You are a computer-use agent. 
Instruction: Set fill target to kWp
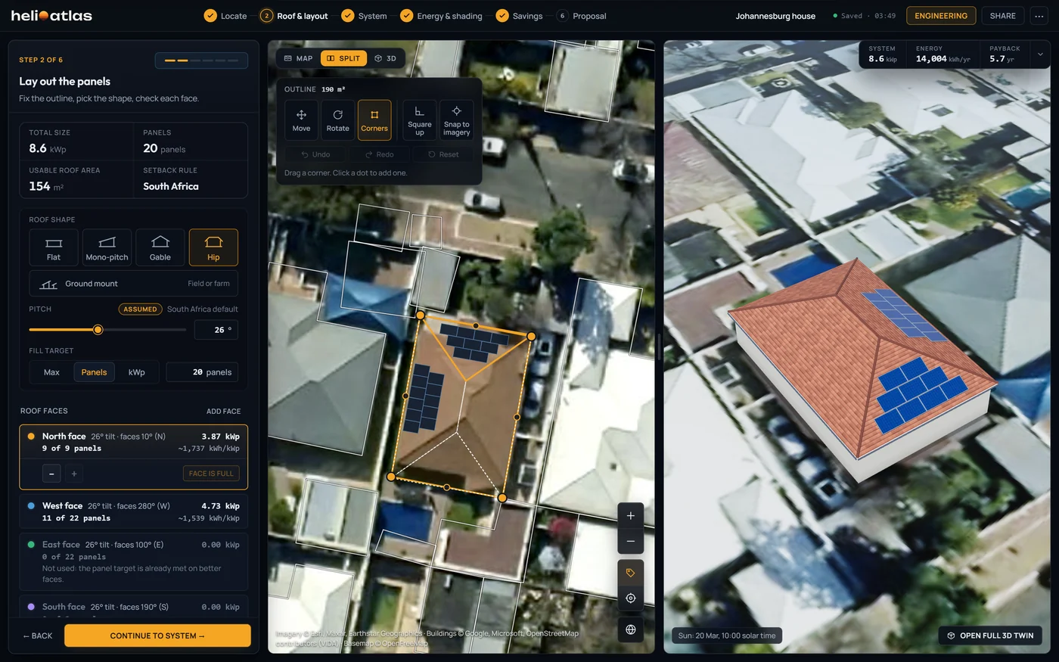tap(137, 372)
